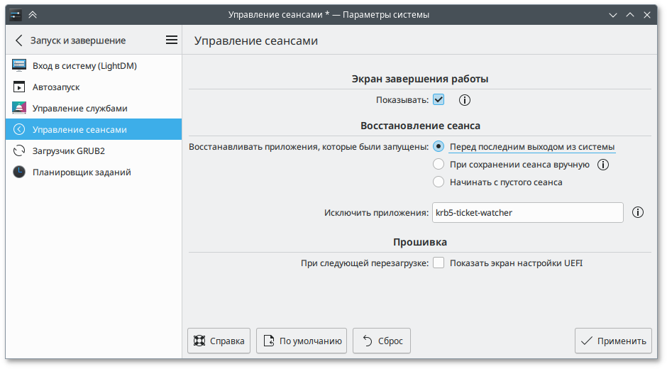Click the Применить apply button
The width and height of the screenshot is (667, 369).
pyautogui.click(x=613, y=341)
